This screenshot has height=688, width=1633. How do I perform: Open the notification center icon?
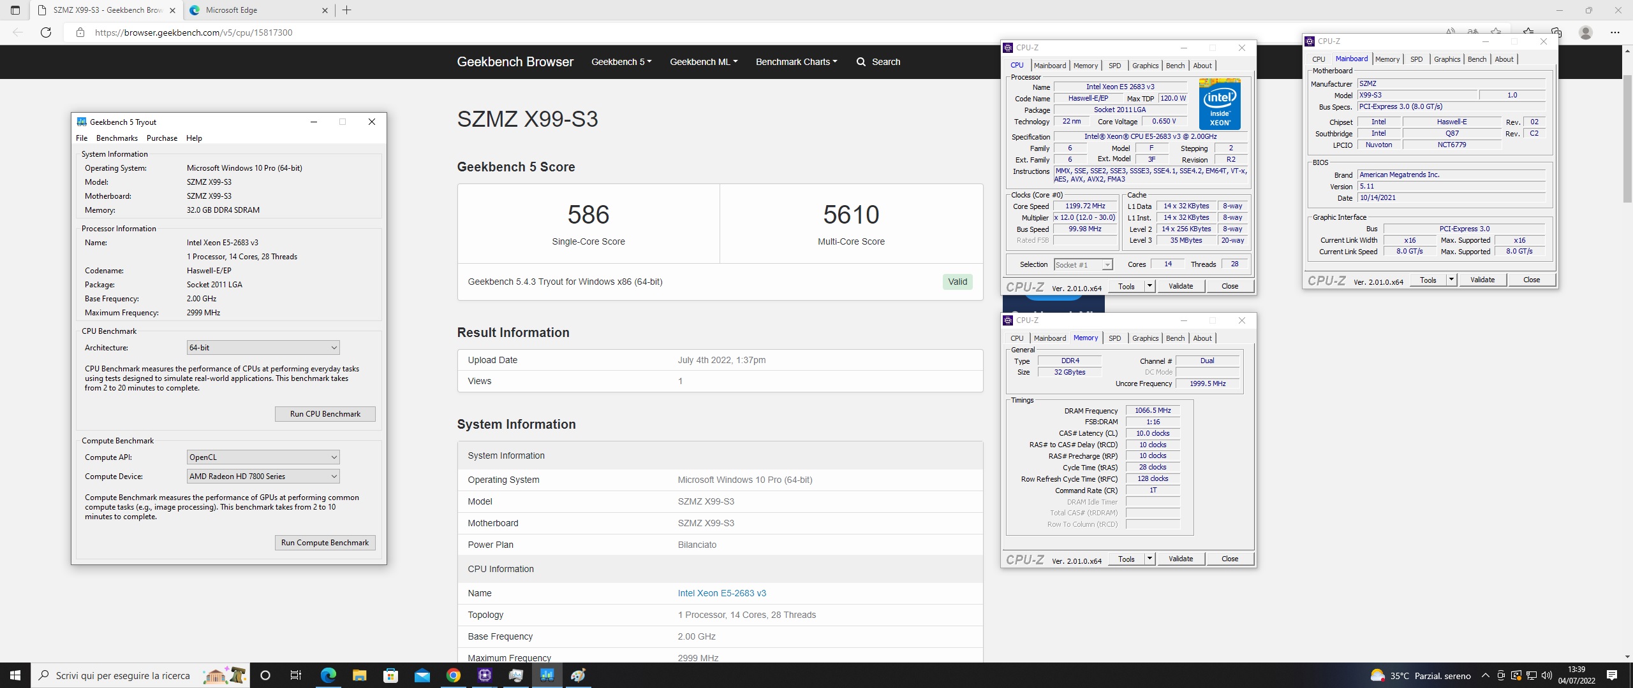point(1612,675)
